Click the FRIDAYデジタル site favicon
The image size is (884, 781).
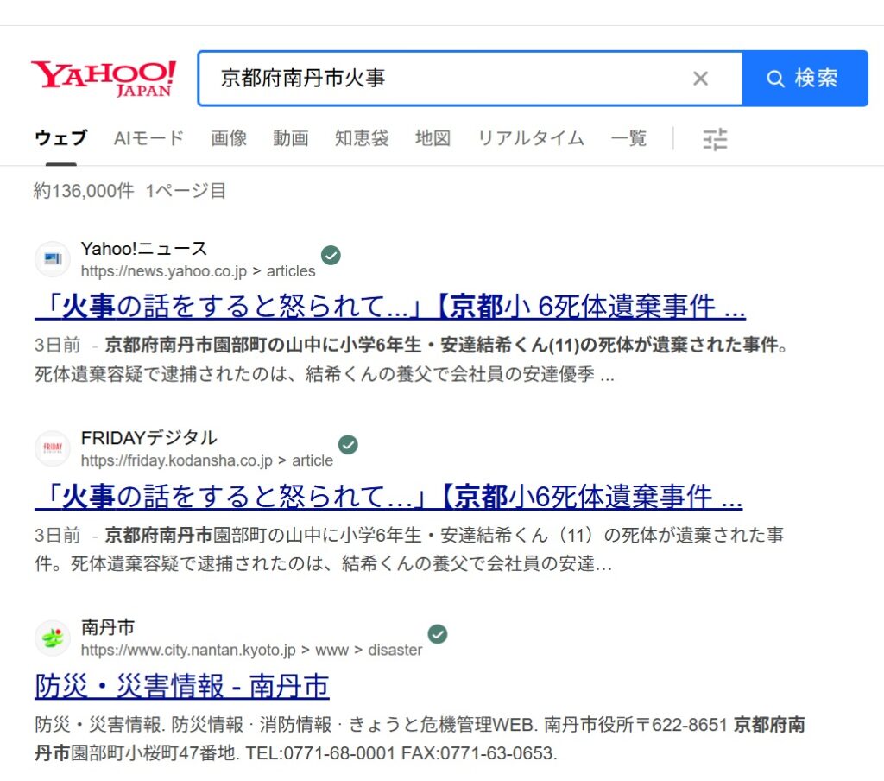pyautogui.click(x=53, y=448)
